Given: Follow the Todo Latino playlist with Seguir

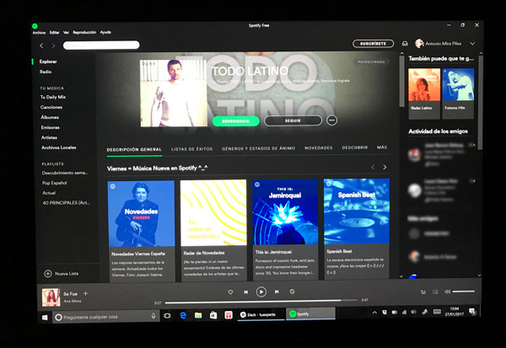Looking at the screenshot, I should 293,120.
